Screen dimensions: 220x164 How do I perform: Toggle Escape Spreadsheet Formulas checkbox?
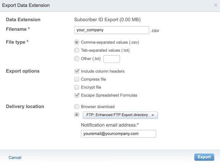click(x=77, y=95)
